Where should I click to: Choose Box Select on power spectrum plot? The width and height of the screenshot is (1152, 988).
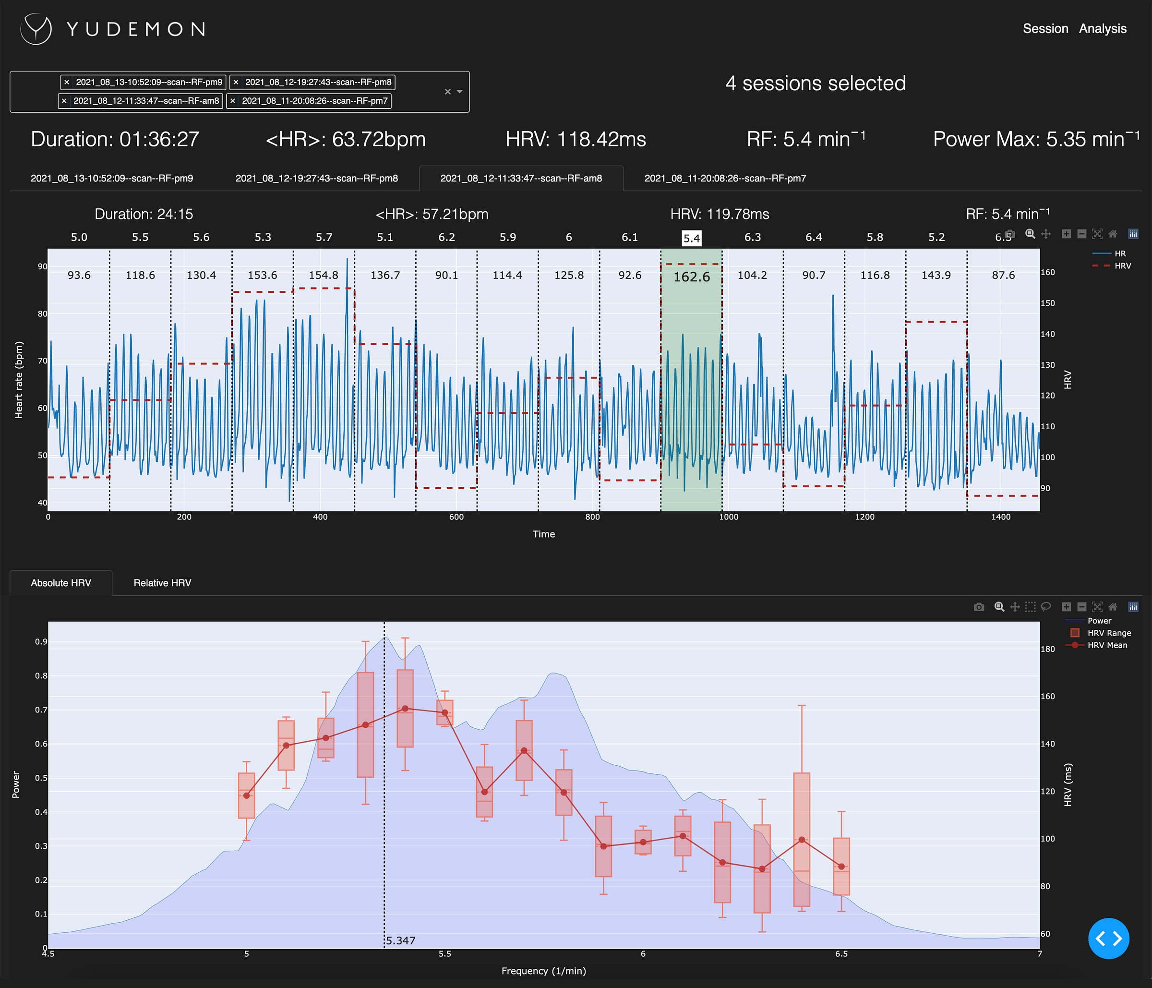pos(1030,607)
